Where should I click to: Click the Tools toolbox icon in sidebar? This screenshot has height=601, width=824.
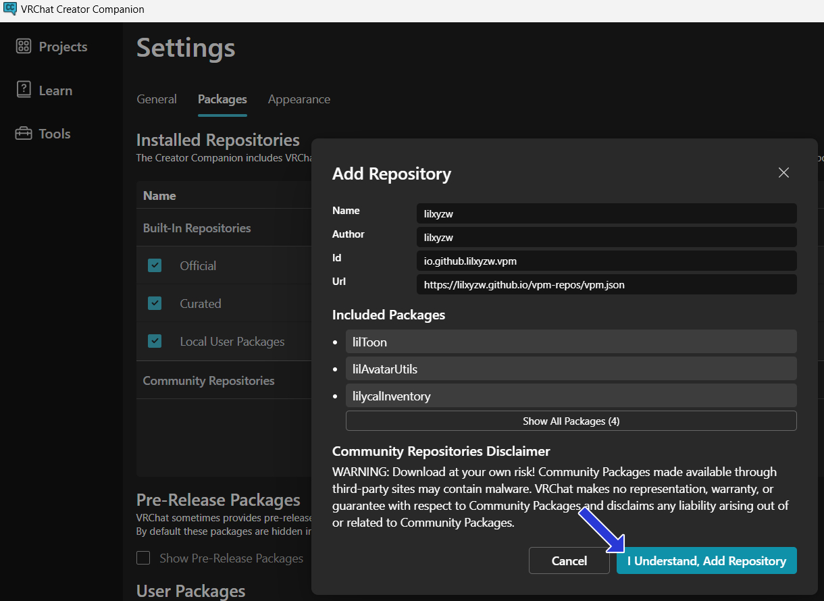24,134
